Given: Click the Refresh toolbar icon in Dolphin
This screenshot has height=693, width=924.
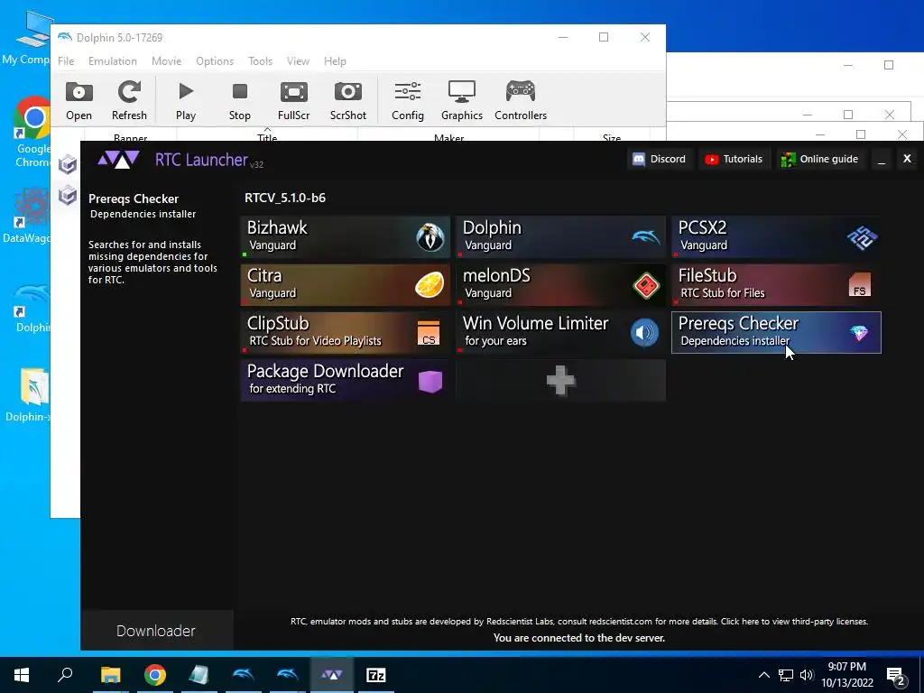Looking at the screenshot, I should [x=129, y=100].
